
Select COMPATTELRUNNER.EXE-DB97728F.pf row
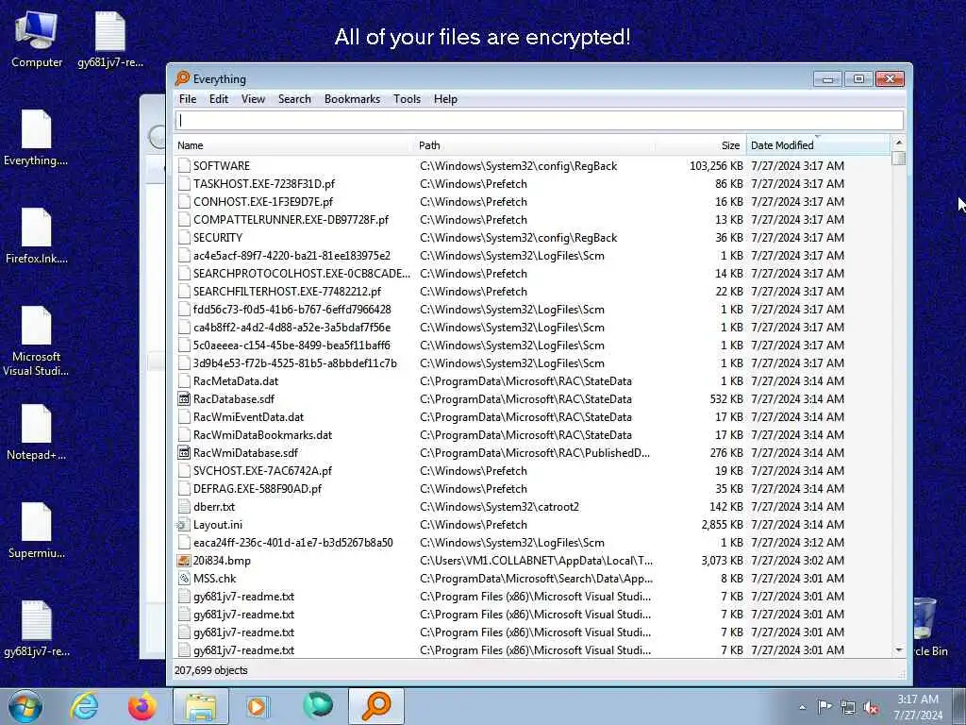(x=532, y=219)
